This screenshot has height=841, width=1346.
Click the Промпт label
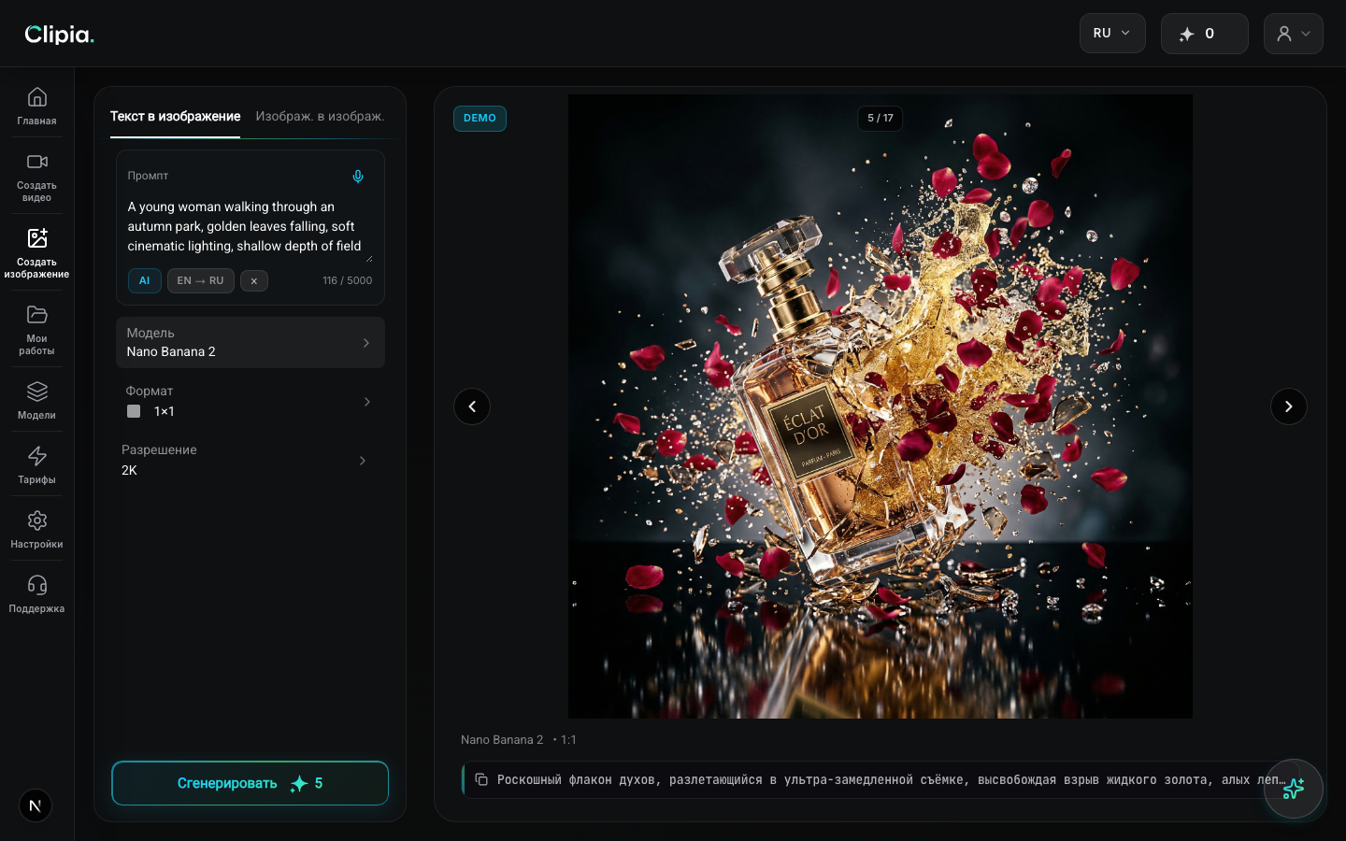148,176
